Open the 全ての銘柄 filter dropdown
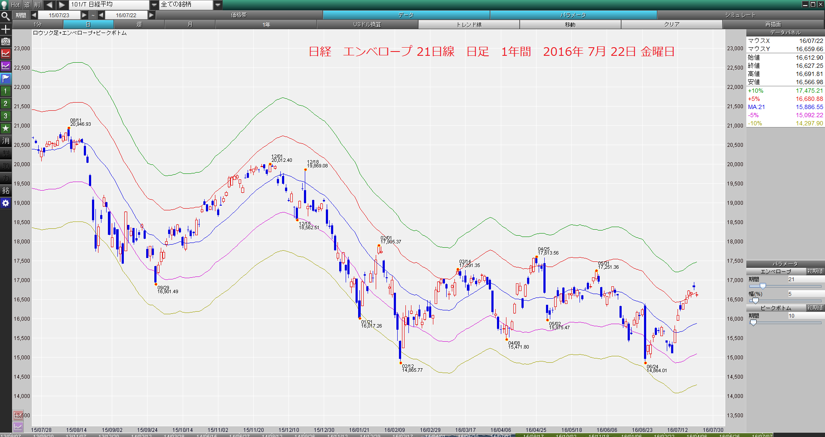 (x=218, y=5)
